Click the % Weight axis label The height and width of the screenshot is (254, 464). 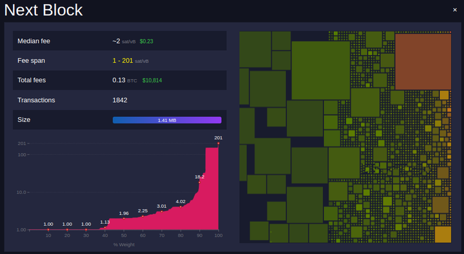pyautogui.click(x=124, y=244)
